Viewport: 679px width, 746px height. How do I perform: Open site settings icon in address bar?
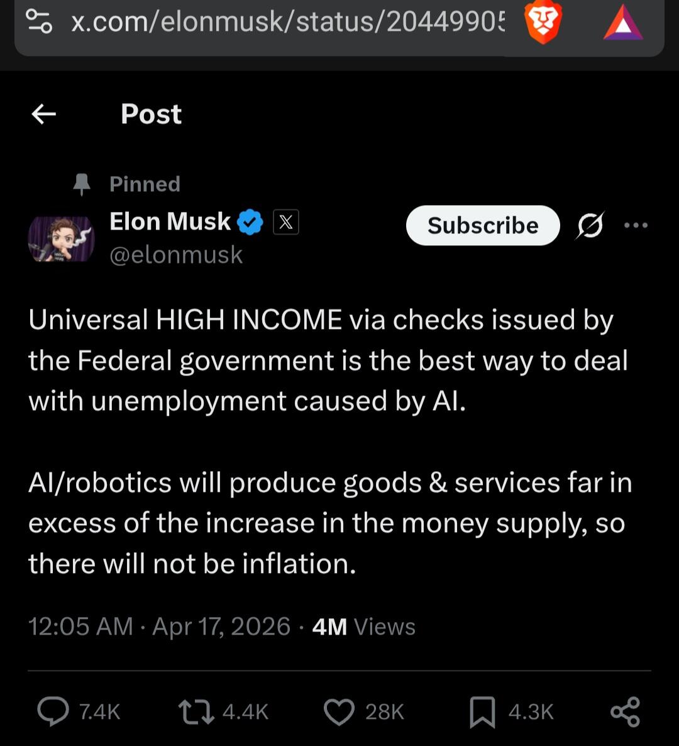click(39, 21)
